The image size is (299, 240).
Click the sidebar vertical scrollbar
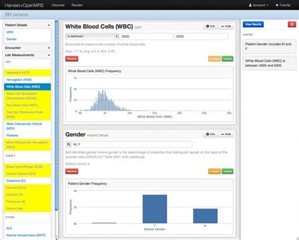click(x=56, y=116)
